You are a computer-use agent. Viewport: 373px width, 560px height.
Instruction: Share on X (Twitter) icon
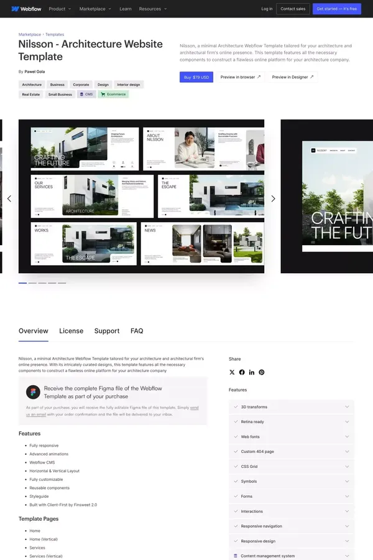232,372
